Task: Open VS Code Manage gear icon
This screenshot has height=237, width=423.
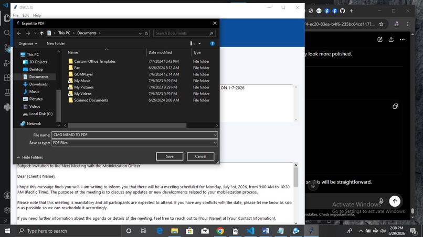Action: (x=7, y=210)
